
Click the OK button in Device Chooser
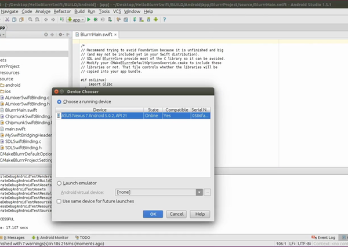pos(153,214)
